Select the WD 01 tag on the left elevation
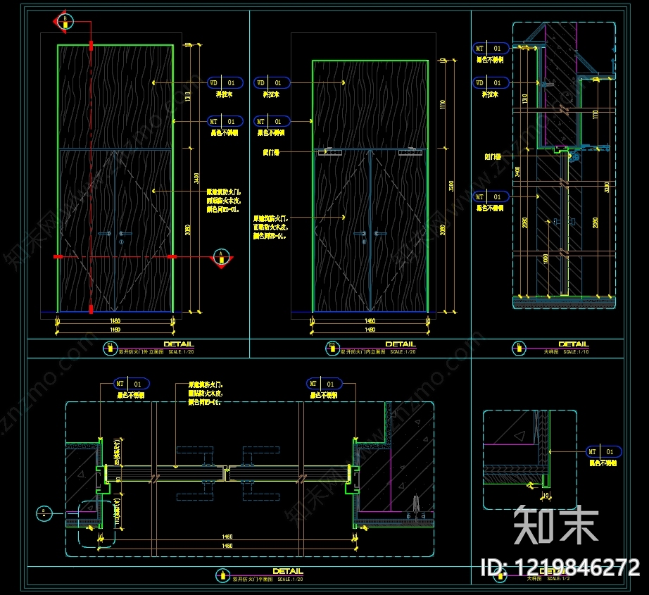This screenshot has width=649, height=595. [x=225, y=83]
